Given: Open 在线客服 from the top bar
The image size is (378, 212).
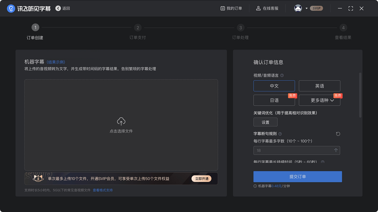Looking at the screenshot, I should (266, 8).
